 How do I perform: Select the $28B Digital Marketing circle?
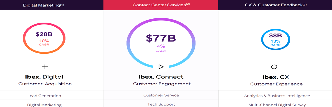pos(44,39)
